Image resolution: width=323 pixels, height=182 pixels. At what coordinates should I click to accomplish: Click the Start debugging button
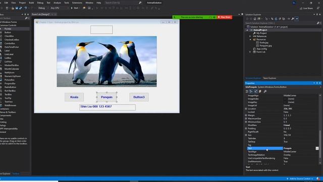75,8
